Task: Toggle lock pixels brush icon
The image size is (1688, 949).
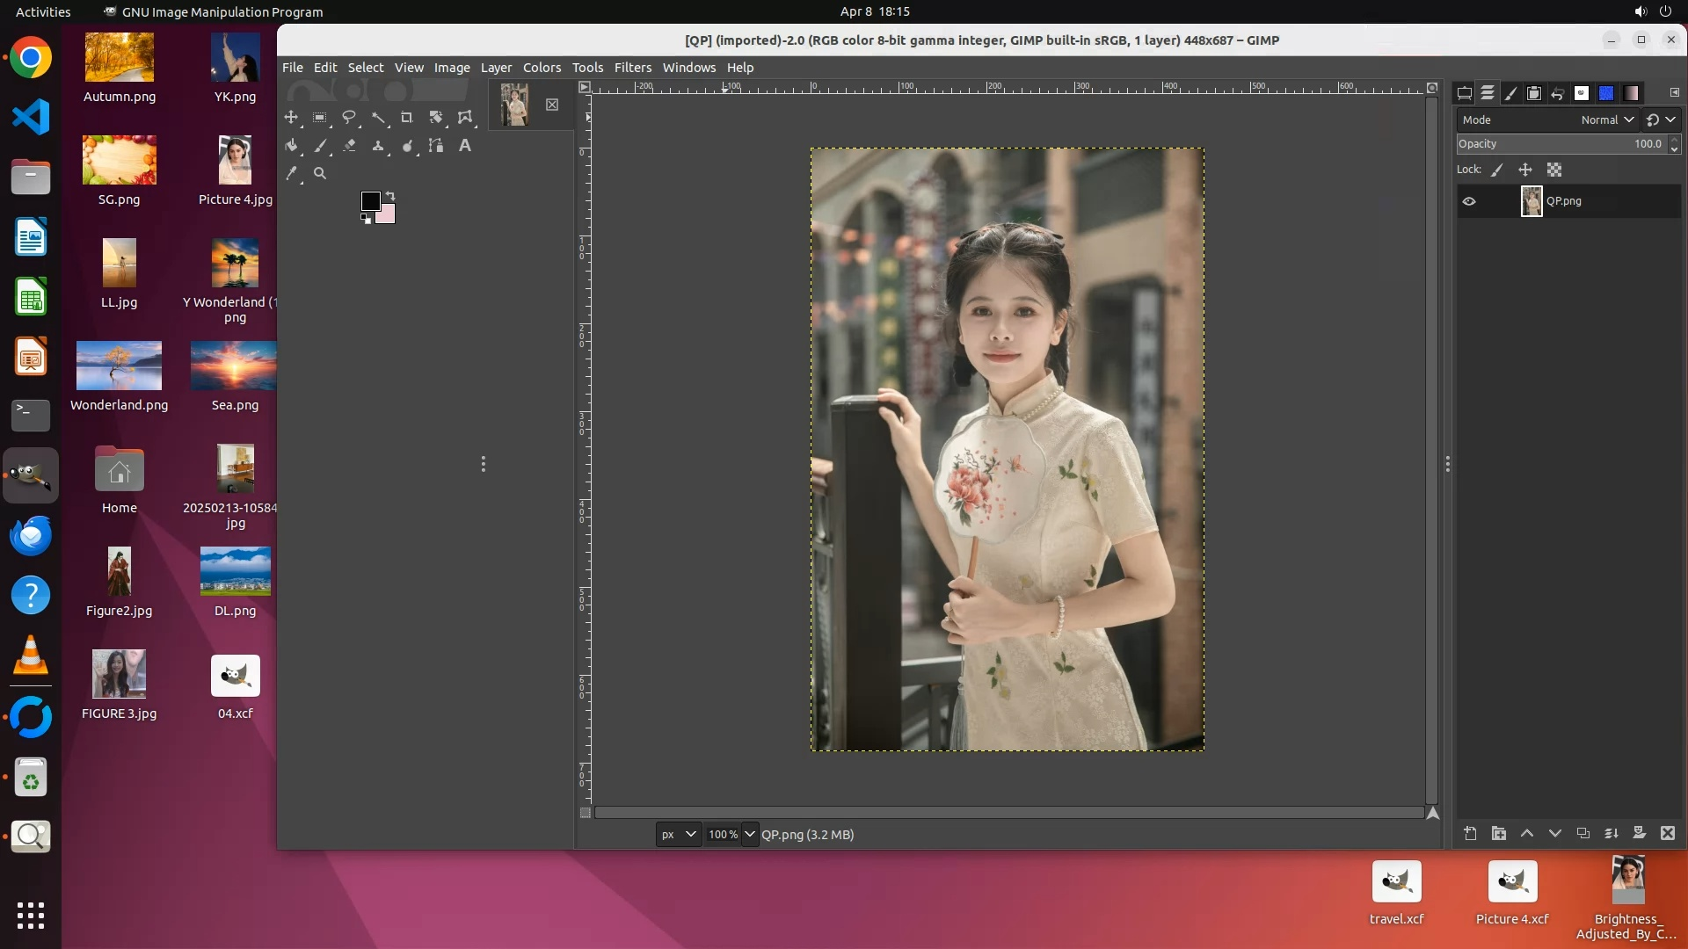Action: pyautogui.click(x=1497, y=170)
